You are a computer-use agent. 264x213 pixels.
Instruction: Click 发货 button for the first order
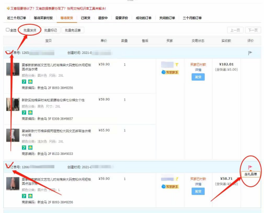point(198,77)
